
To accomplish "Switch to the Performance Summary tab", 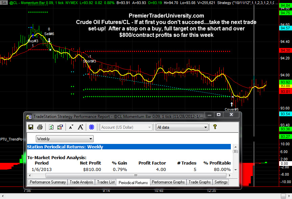I will tap(48, 182).
